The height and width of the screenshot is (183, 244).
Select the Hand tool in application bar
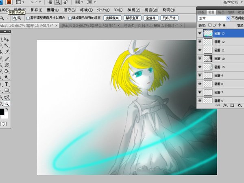(50, 2)
